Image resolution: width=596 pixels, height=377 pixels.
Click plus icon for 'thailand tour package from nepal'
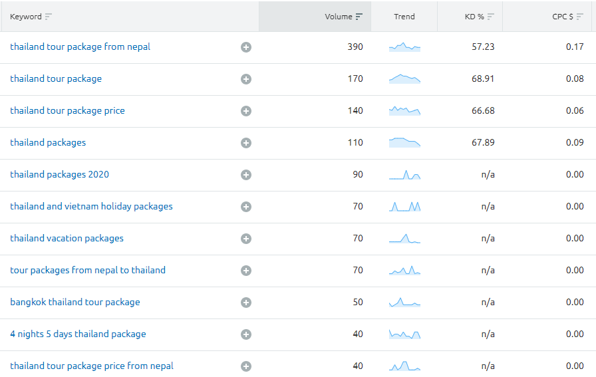tap(246, 47)
